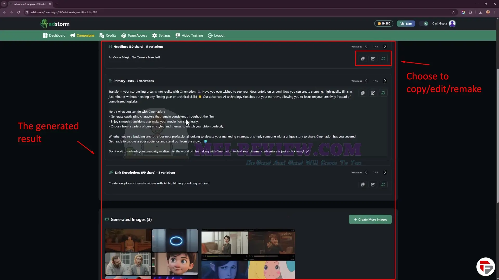499x280 pixels.
Task: Show previous Primary Texts variation
Action: point(366,81)
